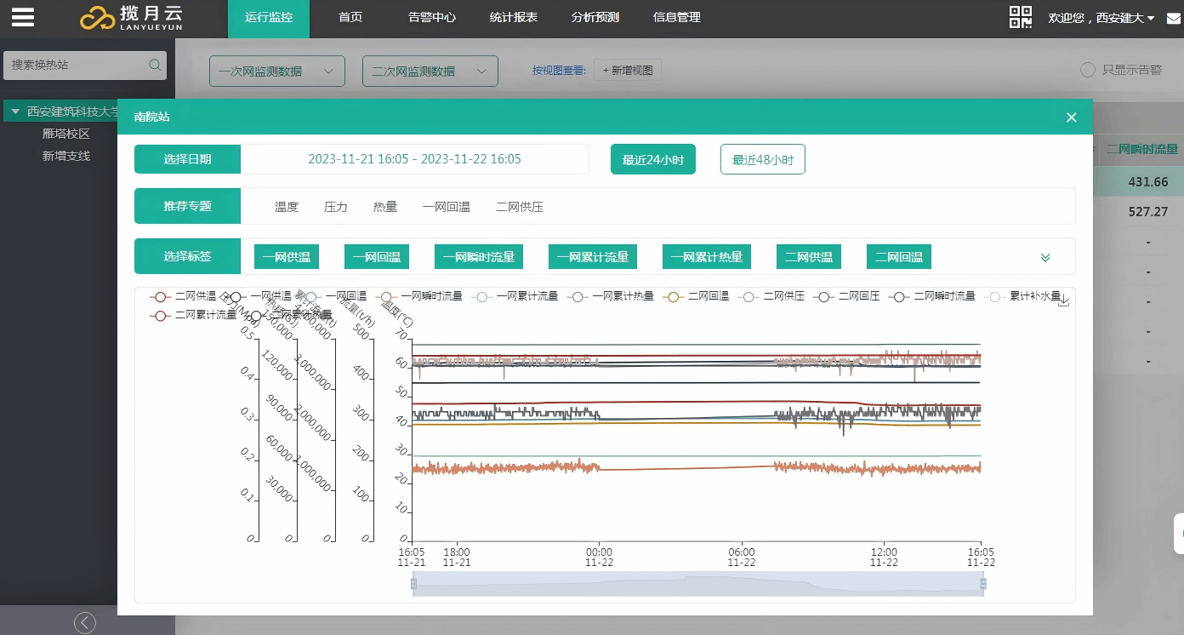Close the 南院站 dialog

pos(1072,117)
